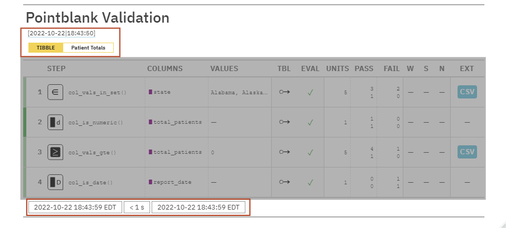
Task: Click the FAIL column header
Action: click(392, 68)
